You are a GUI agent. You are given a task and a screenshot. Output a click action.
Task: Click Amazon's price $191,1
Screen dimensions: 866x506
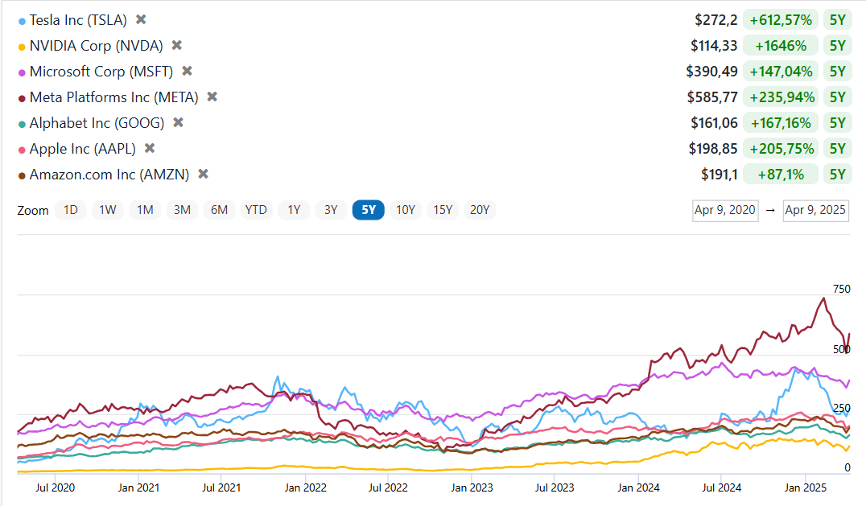click(720, 175)
